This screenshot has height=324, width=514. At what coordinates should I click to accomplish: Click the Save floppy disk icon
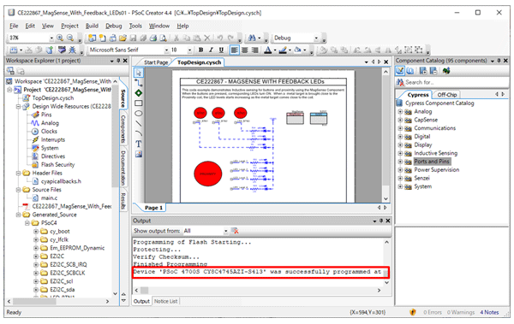[133, 38]
